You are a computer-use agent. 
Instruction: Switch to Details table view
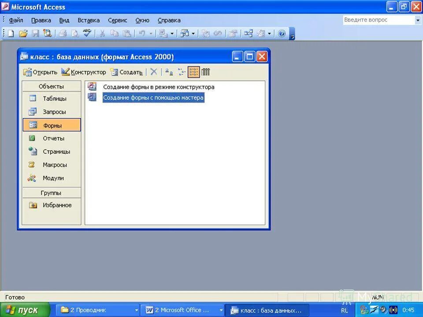point(206,72)
